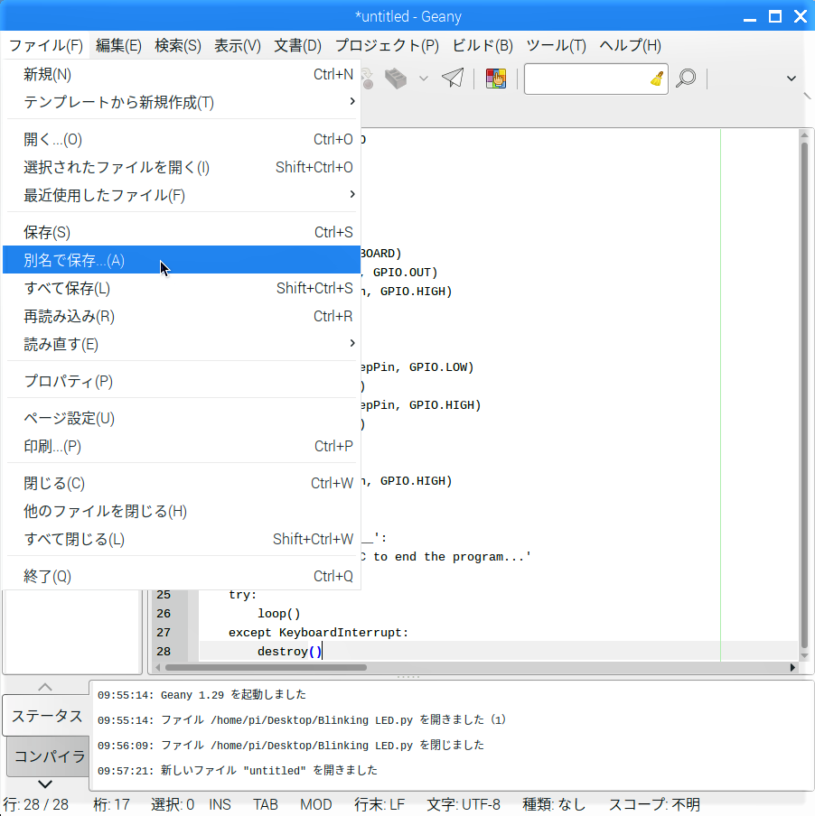Click the down arrow below message tabs
This screenshot has width=815, height=816.
point(45,784)
